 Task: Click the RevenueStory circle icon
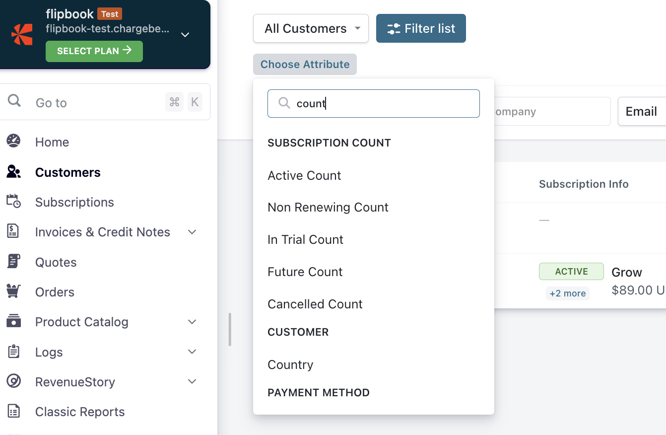(x=13, y=381)
